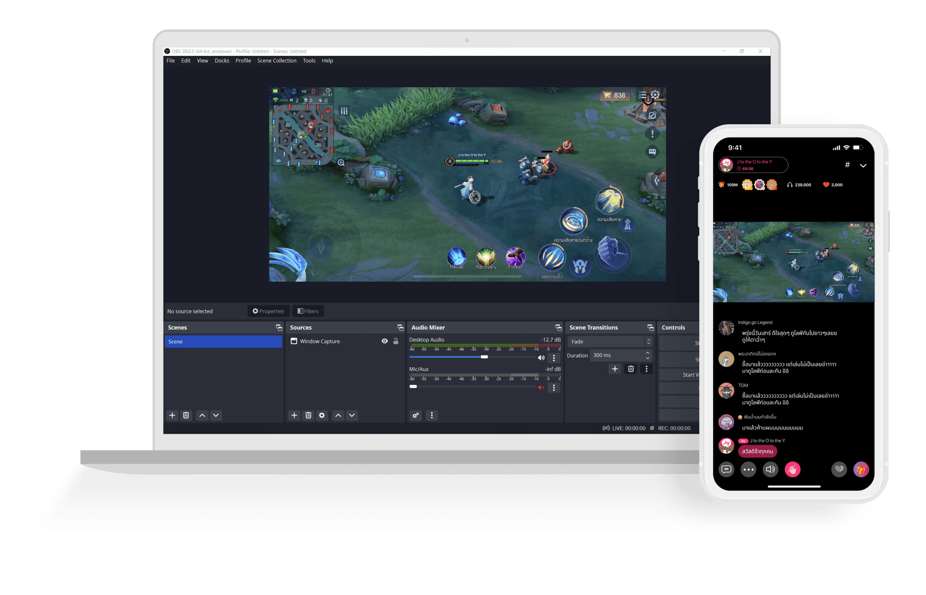
Task: Undock the Audio Mixer panel
Action: click(x=558, y=327)
